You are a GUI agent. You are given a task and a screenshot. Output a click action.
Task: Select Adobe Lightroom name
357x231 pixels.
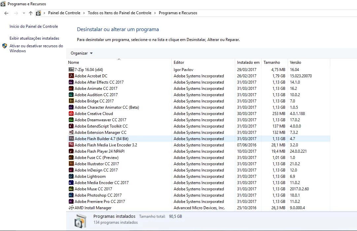click(x=90, y=176)
